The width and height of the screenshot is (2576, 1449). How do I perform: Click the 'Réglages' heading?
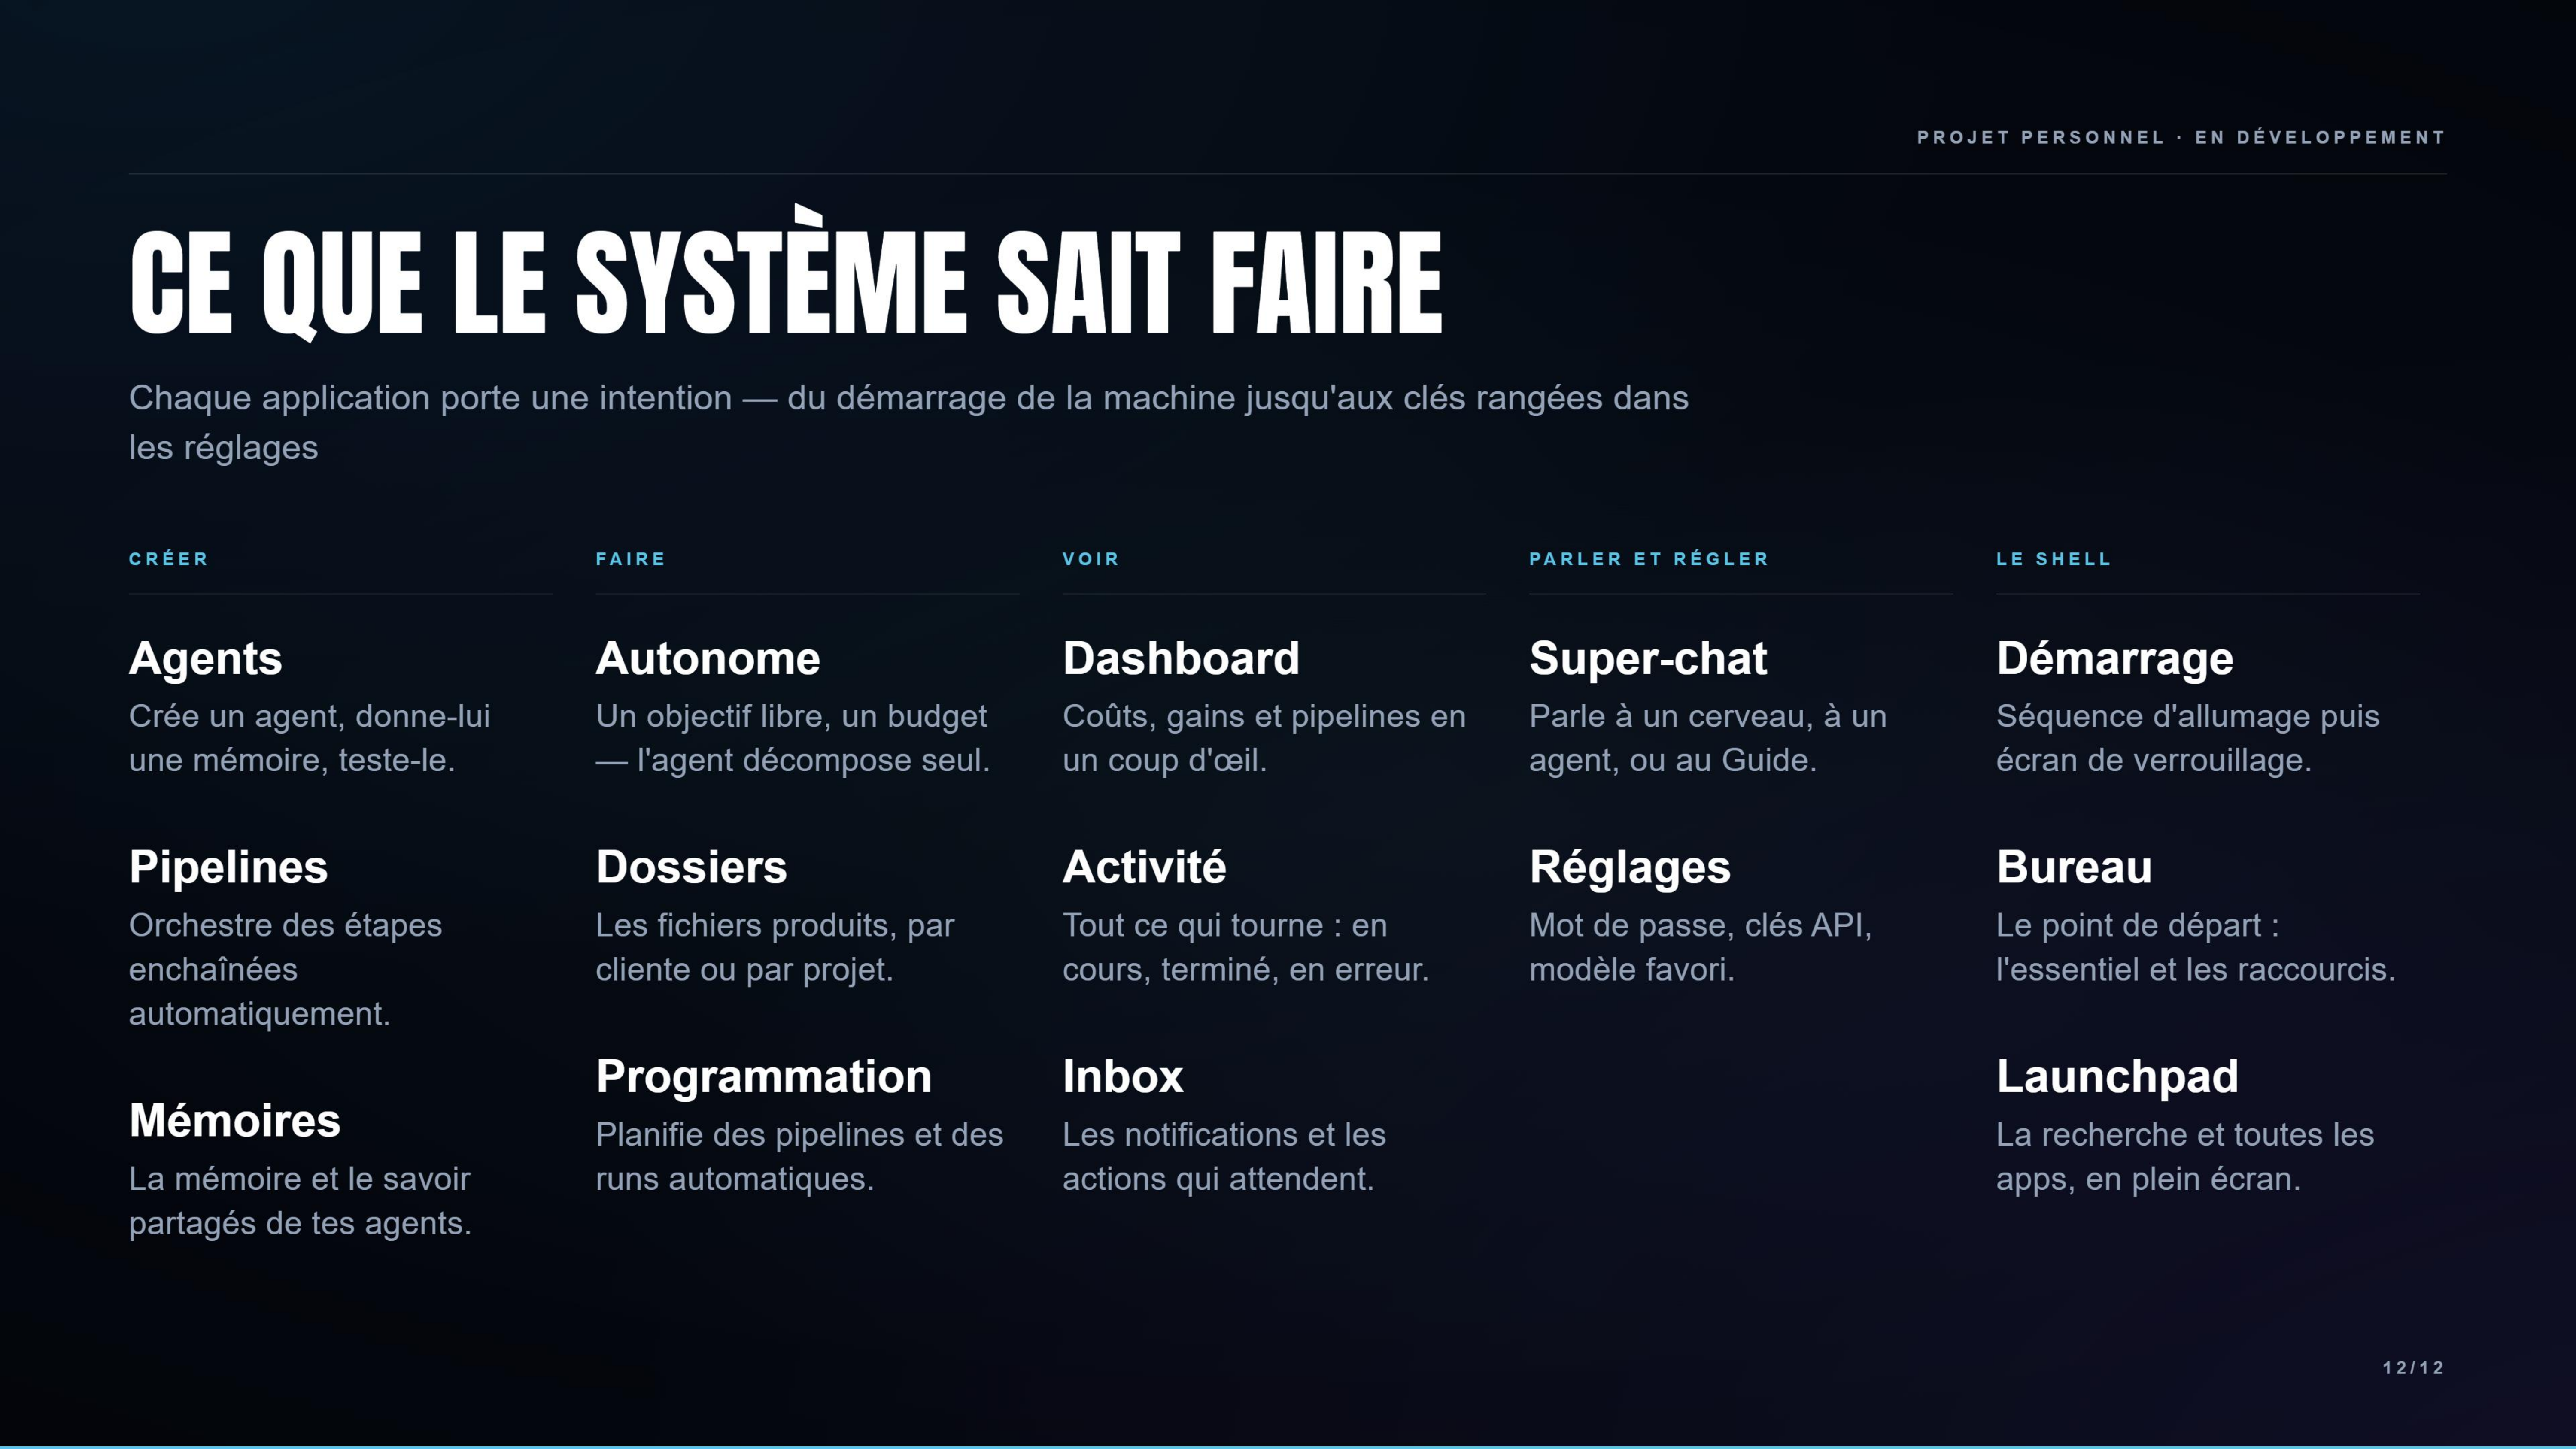[1630, 867]
